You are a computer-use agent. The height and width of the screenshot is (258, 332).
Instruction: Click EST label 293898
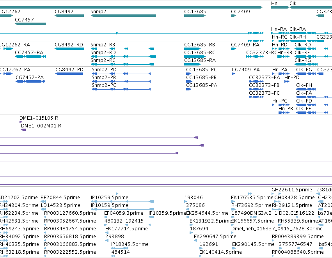tap(115, 237)
